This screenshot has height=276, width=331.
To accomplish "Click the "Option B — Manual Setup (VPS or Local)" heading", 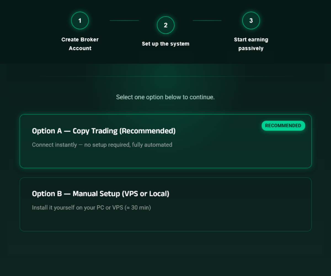I will pos(101,194).
